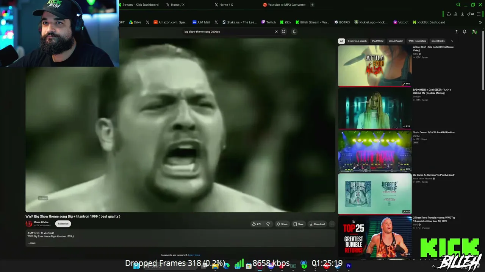
Task: Open the browser downloads icon
Action: [462, 14]
